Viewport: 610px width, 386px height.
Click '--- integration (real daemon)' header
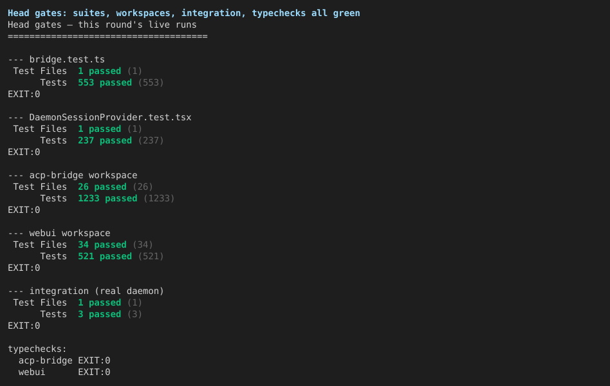(x=86, y=291)
